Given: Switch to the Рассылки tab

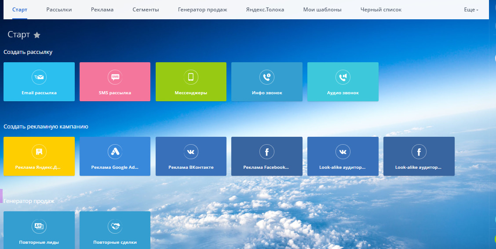Looking at the screenshot, I should tap(59, 10).
